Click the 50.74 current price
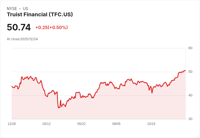The image size is (200, 138). pos(19,27)
